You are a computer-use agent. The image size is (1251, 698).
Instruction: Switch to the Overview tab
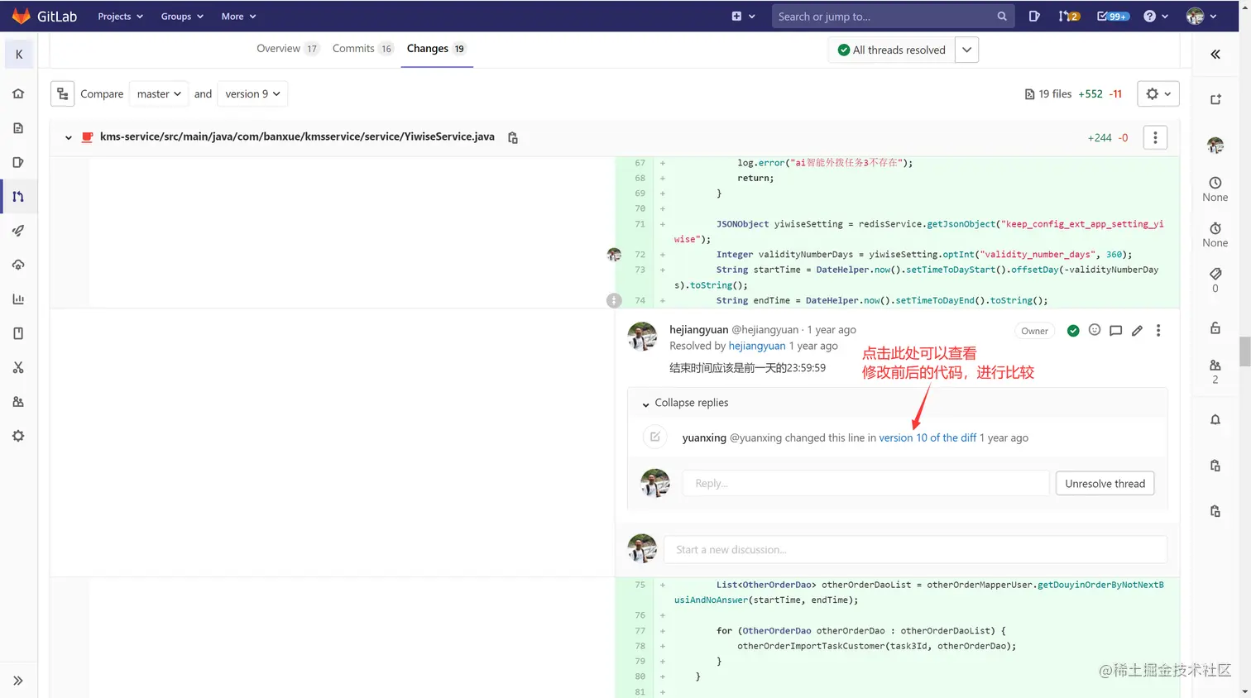(x=287, y=49)
